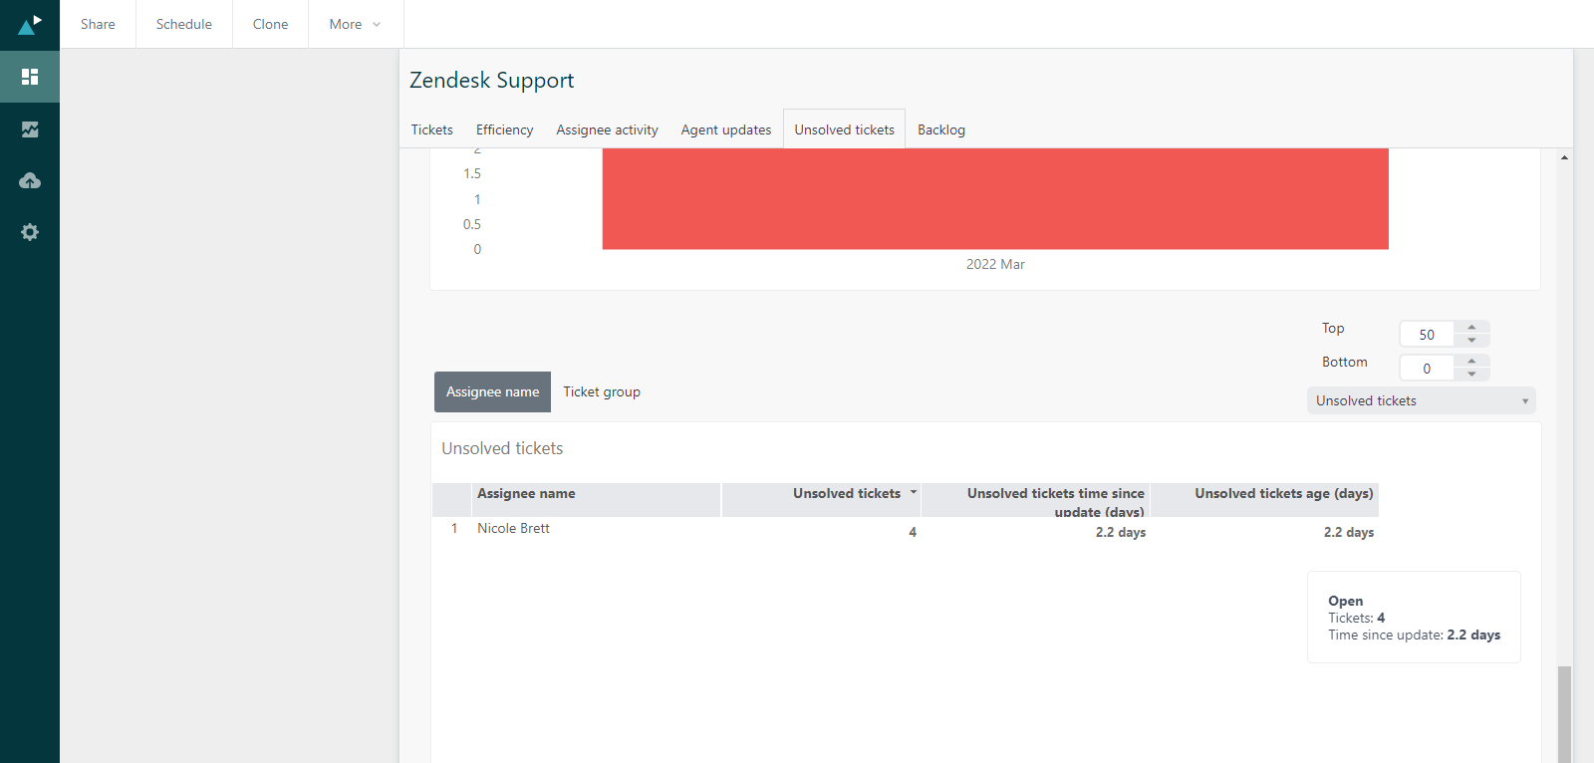The width and height of the screenshot is (1594, 763).
Task: Click the 2.2 days time since update cell
Action: 1121,532
